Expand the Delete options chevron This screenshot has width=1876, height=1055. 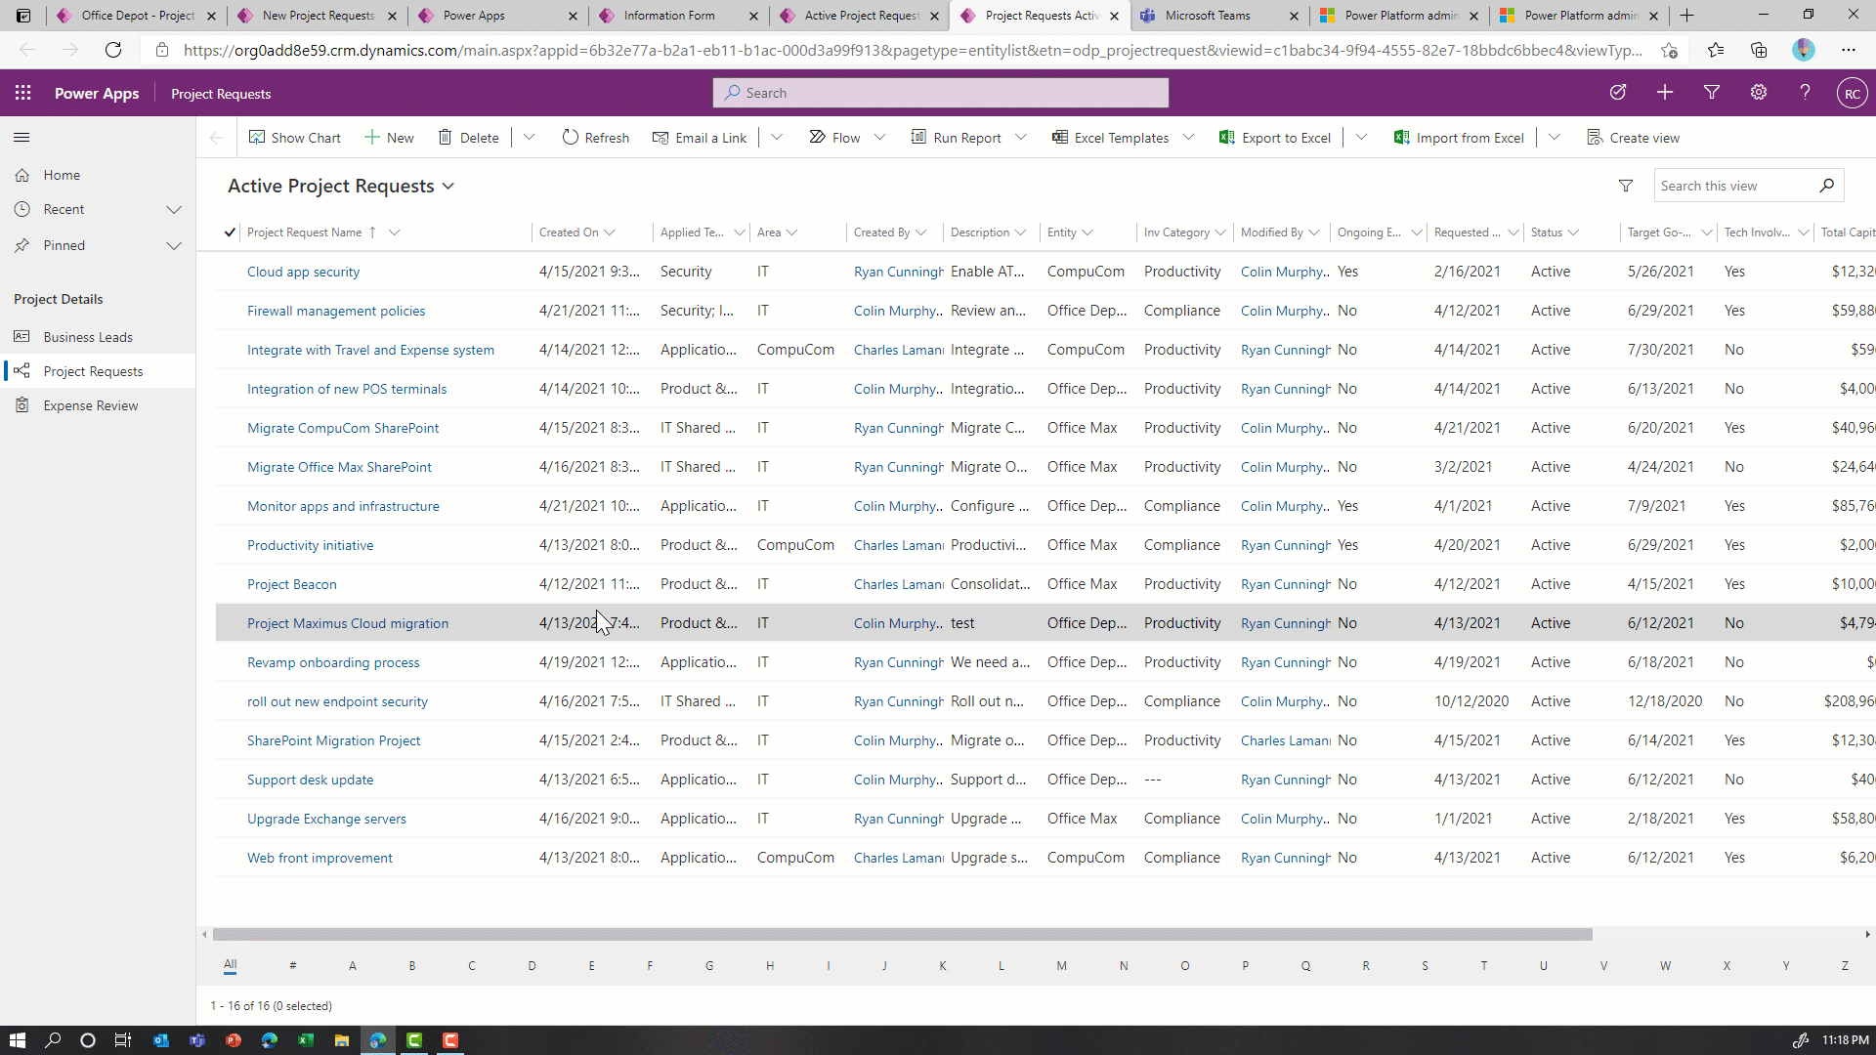point(530,138)
